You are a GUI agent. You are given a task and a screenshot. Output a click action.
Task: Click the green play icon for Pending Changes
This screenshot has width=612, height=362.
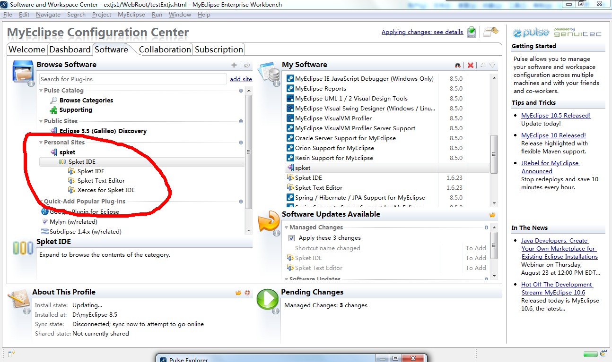tap(268, 299)
